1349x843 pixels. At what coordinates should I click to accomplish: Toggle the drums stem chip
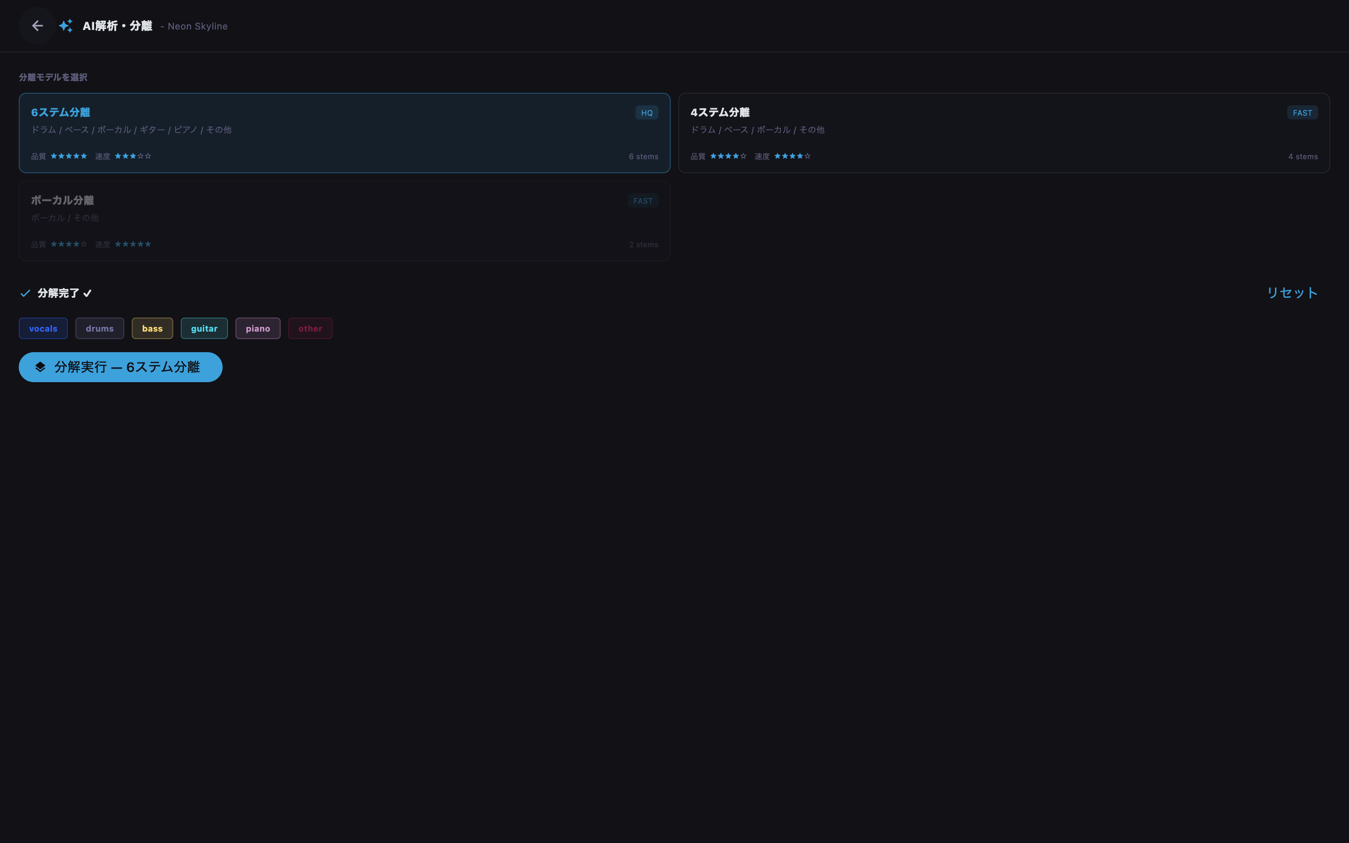(100, 328)
